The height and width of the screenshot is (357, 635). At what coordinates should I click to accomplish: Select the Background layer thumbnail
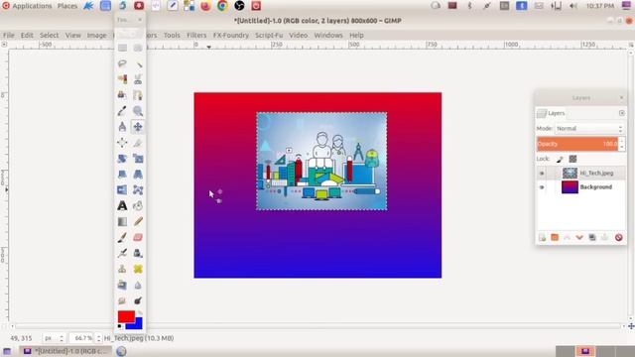click(x=570, y=187)
